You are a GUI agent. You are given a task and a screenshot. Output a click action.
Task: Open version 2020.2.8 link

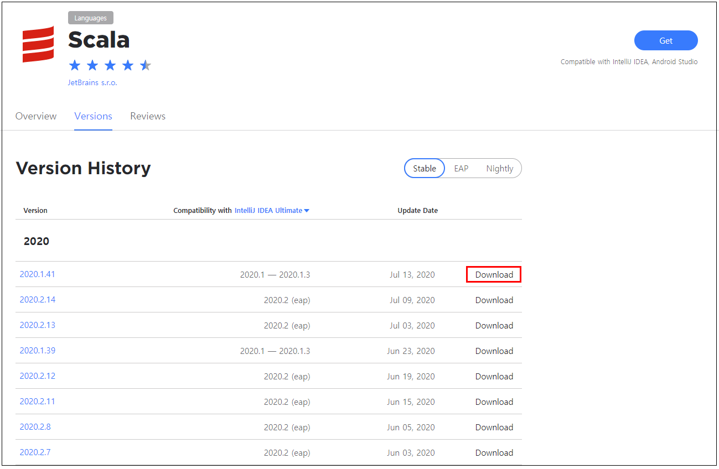pyautogui.click(x=35, y=427)
